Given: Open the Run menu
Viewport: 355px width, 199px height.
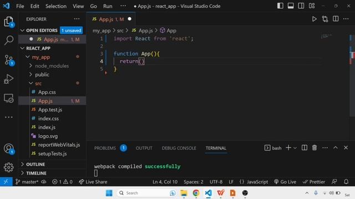Looking at the screenshot, I should pos(108,6).
